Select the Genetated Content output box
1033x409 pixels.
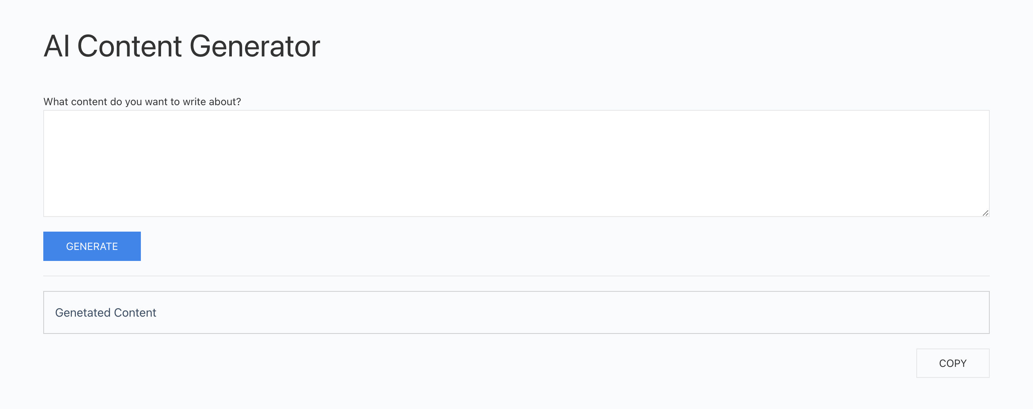pyautogui.click(x=516, y=313)
